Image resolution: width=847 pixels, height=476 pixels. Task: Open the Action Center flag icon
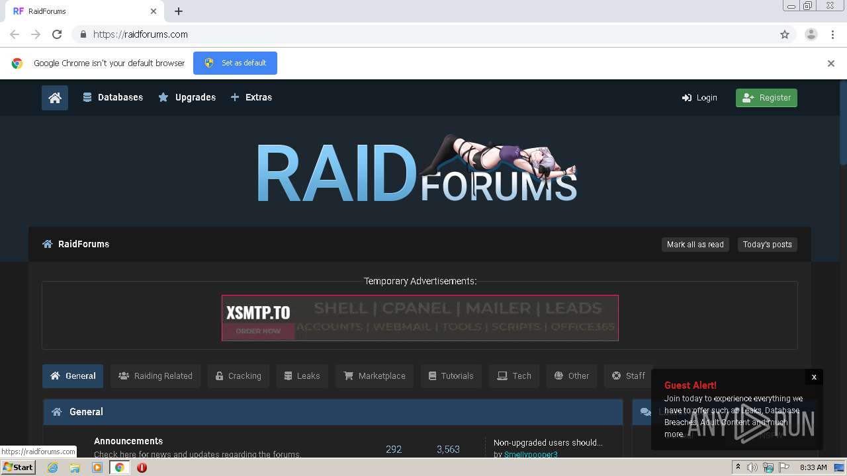tap(783, 467)
